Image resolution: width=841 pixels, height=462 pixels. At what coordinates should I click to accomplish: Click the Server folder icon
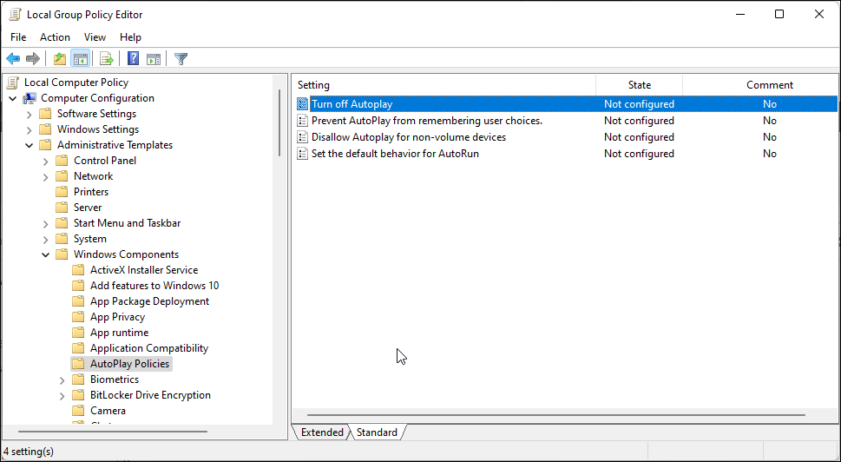(x=62, y=208)
